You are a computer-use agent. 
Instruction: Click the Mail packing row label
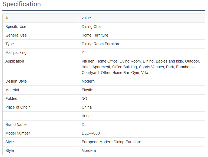pos(16,53)
